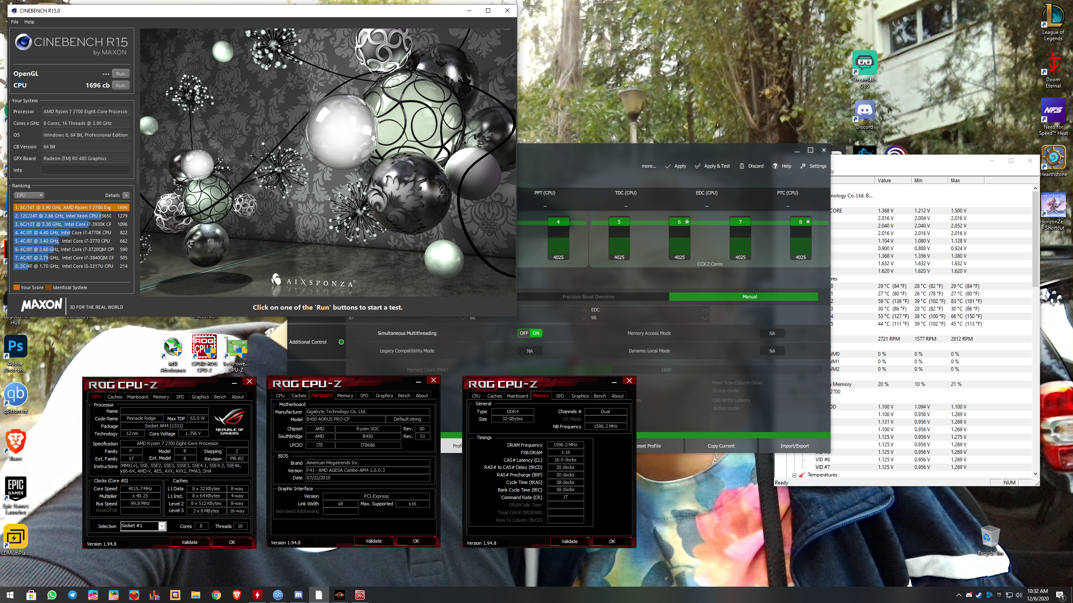Click Discard in Ryzen Master

pos(751,166)
